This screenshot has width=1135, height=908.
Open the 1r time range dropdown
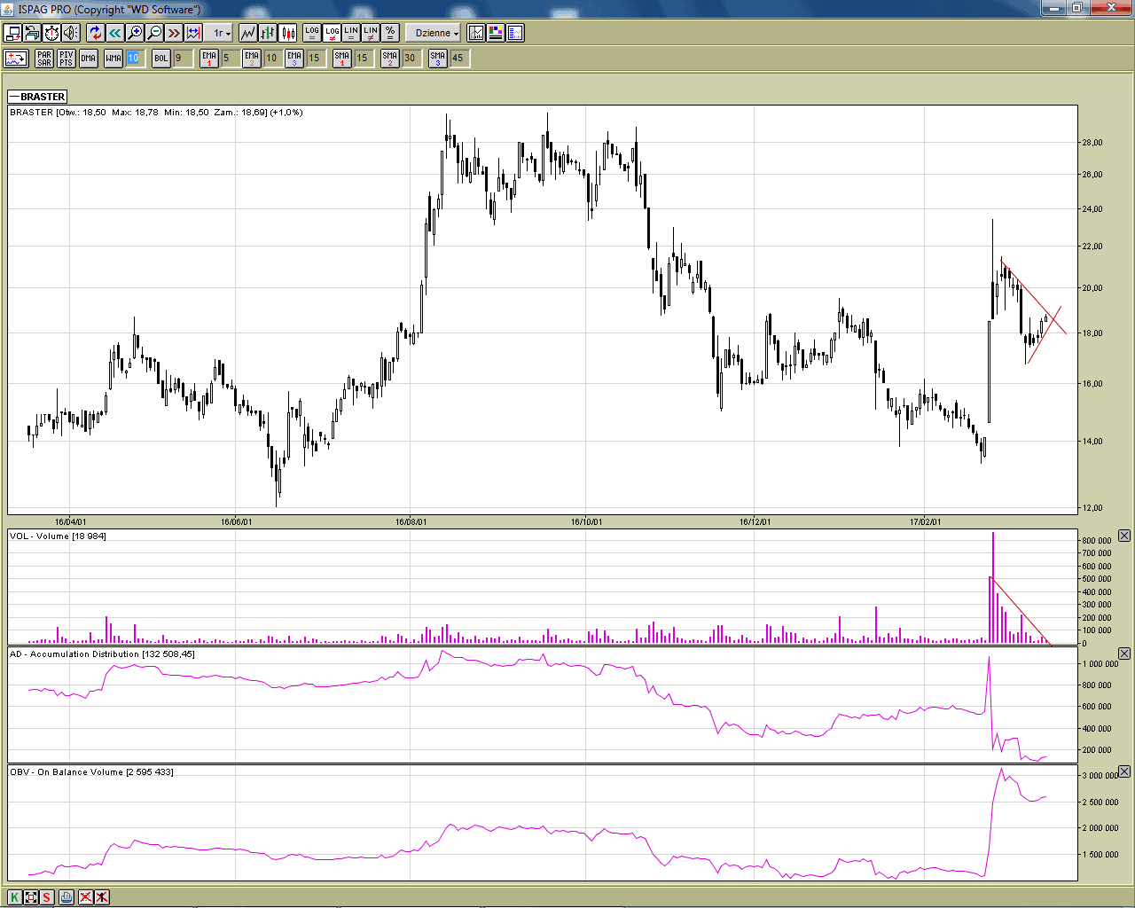(222, 33)
